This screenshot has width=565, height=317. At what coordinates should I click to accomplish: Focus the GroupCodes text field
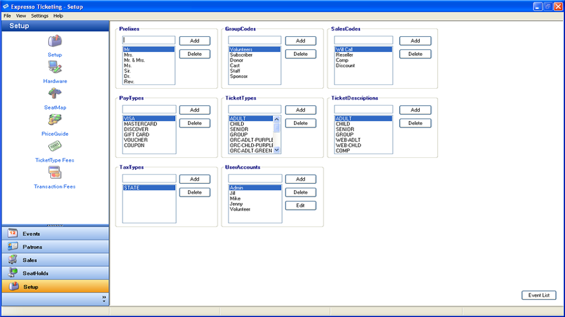255,40
